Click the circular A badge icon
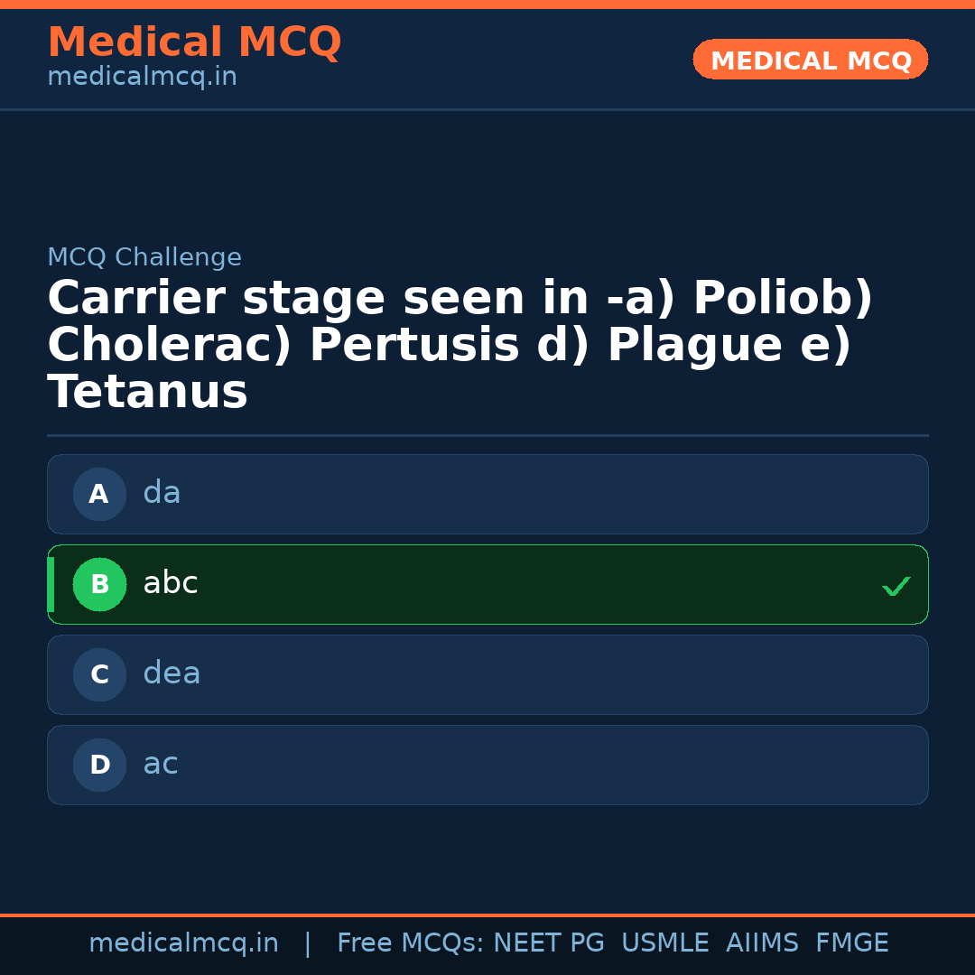Image resolution: width=975 pixels, height=975 pixels. pyautogui.click(x=99, y=494)
